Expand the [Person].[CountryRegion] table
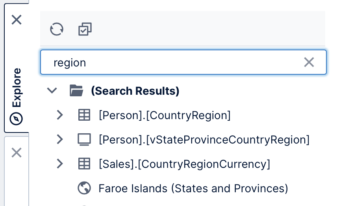337x206 pixels. pos(60,115)
